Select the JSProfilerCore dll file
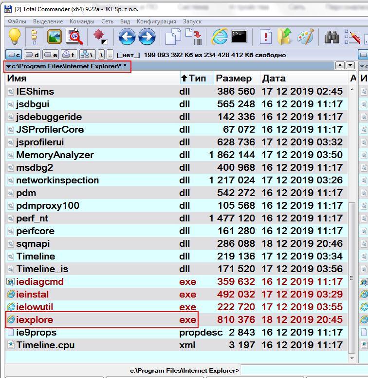 176,129
